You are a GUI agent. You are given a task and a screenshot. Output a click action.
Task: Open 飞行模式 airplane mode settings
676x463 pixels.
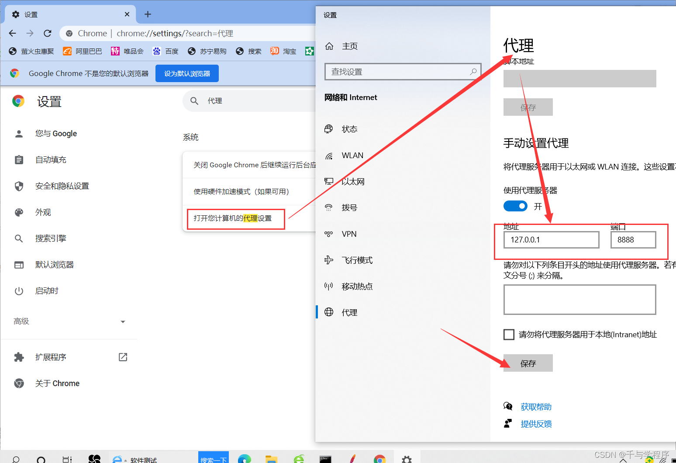click(357, 260)
